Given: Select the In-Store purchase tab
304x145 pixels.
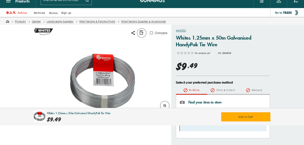Looking at the screenshot, I should click(191, 90).
